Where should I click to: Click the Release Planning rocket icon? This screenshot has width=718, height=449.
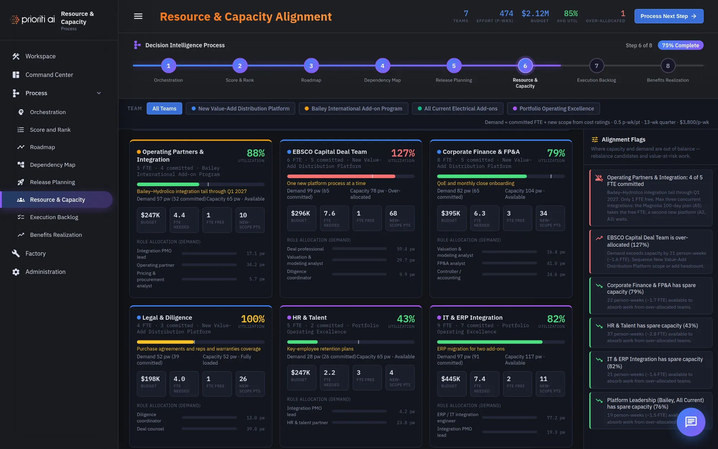pyautogui.click(x=21, y=182)
